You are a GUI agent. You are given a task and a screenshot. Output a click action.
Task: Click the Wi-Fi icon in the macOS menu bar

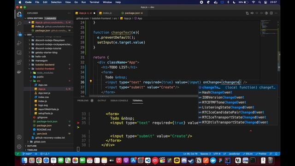(254, 2)
